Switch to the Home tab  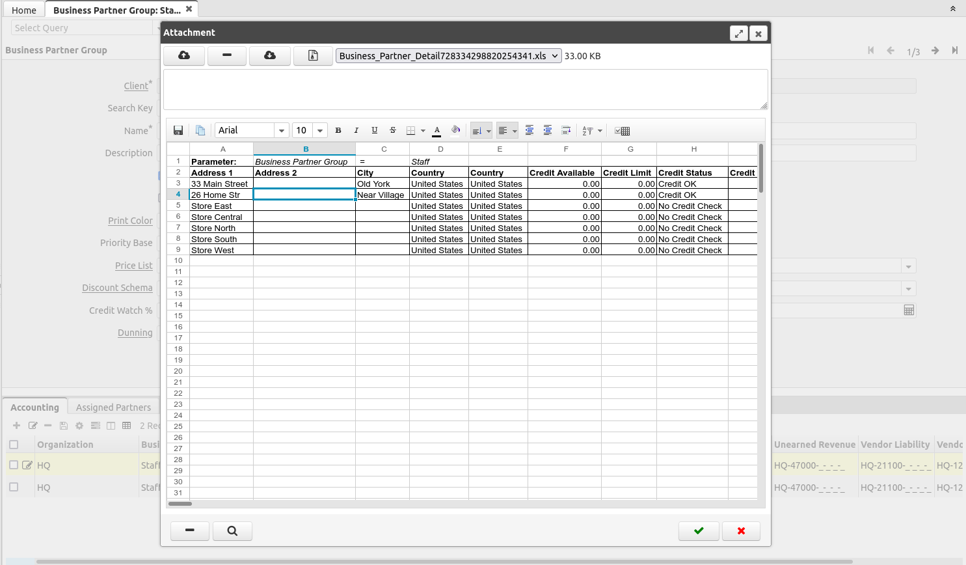24,10
